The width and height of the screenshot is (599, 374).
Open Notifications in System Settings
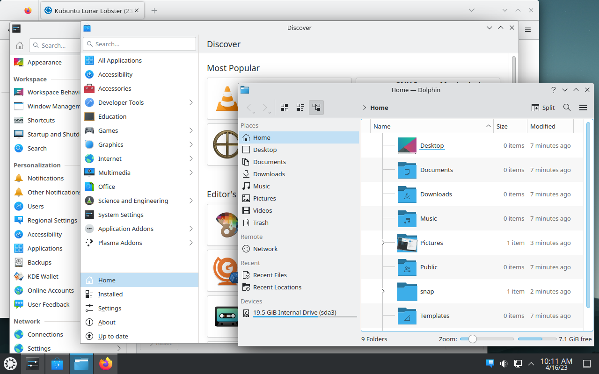45,178
